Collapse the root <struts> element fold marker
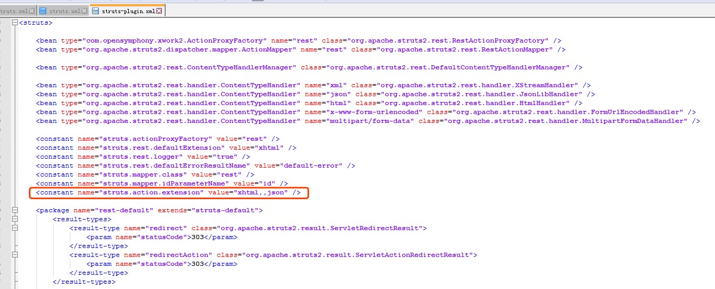The height and width of the screenshot is (289, 715). pyautogui.click(x=15, y=23)
